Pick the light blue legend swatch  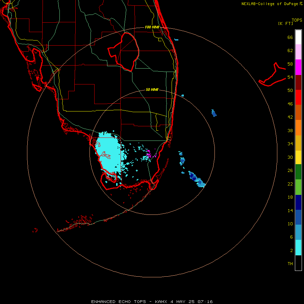[298, 232]
